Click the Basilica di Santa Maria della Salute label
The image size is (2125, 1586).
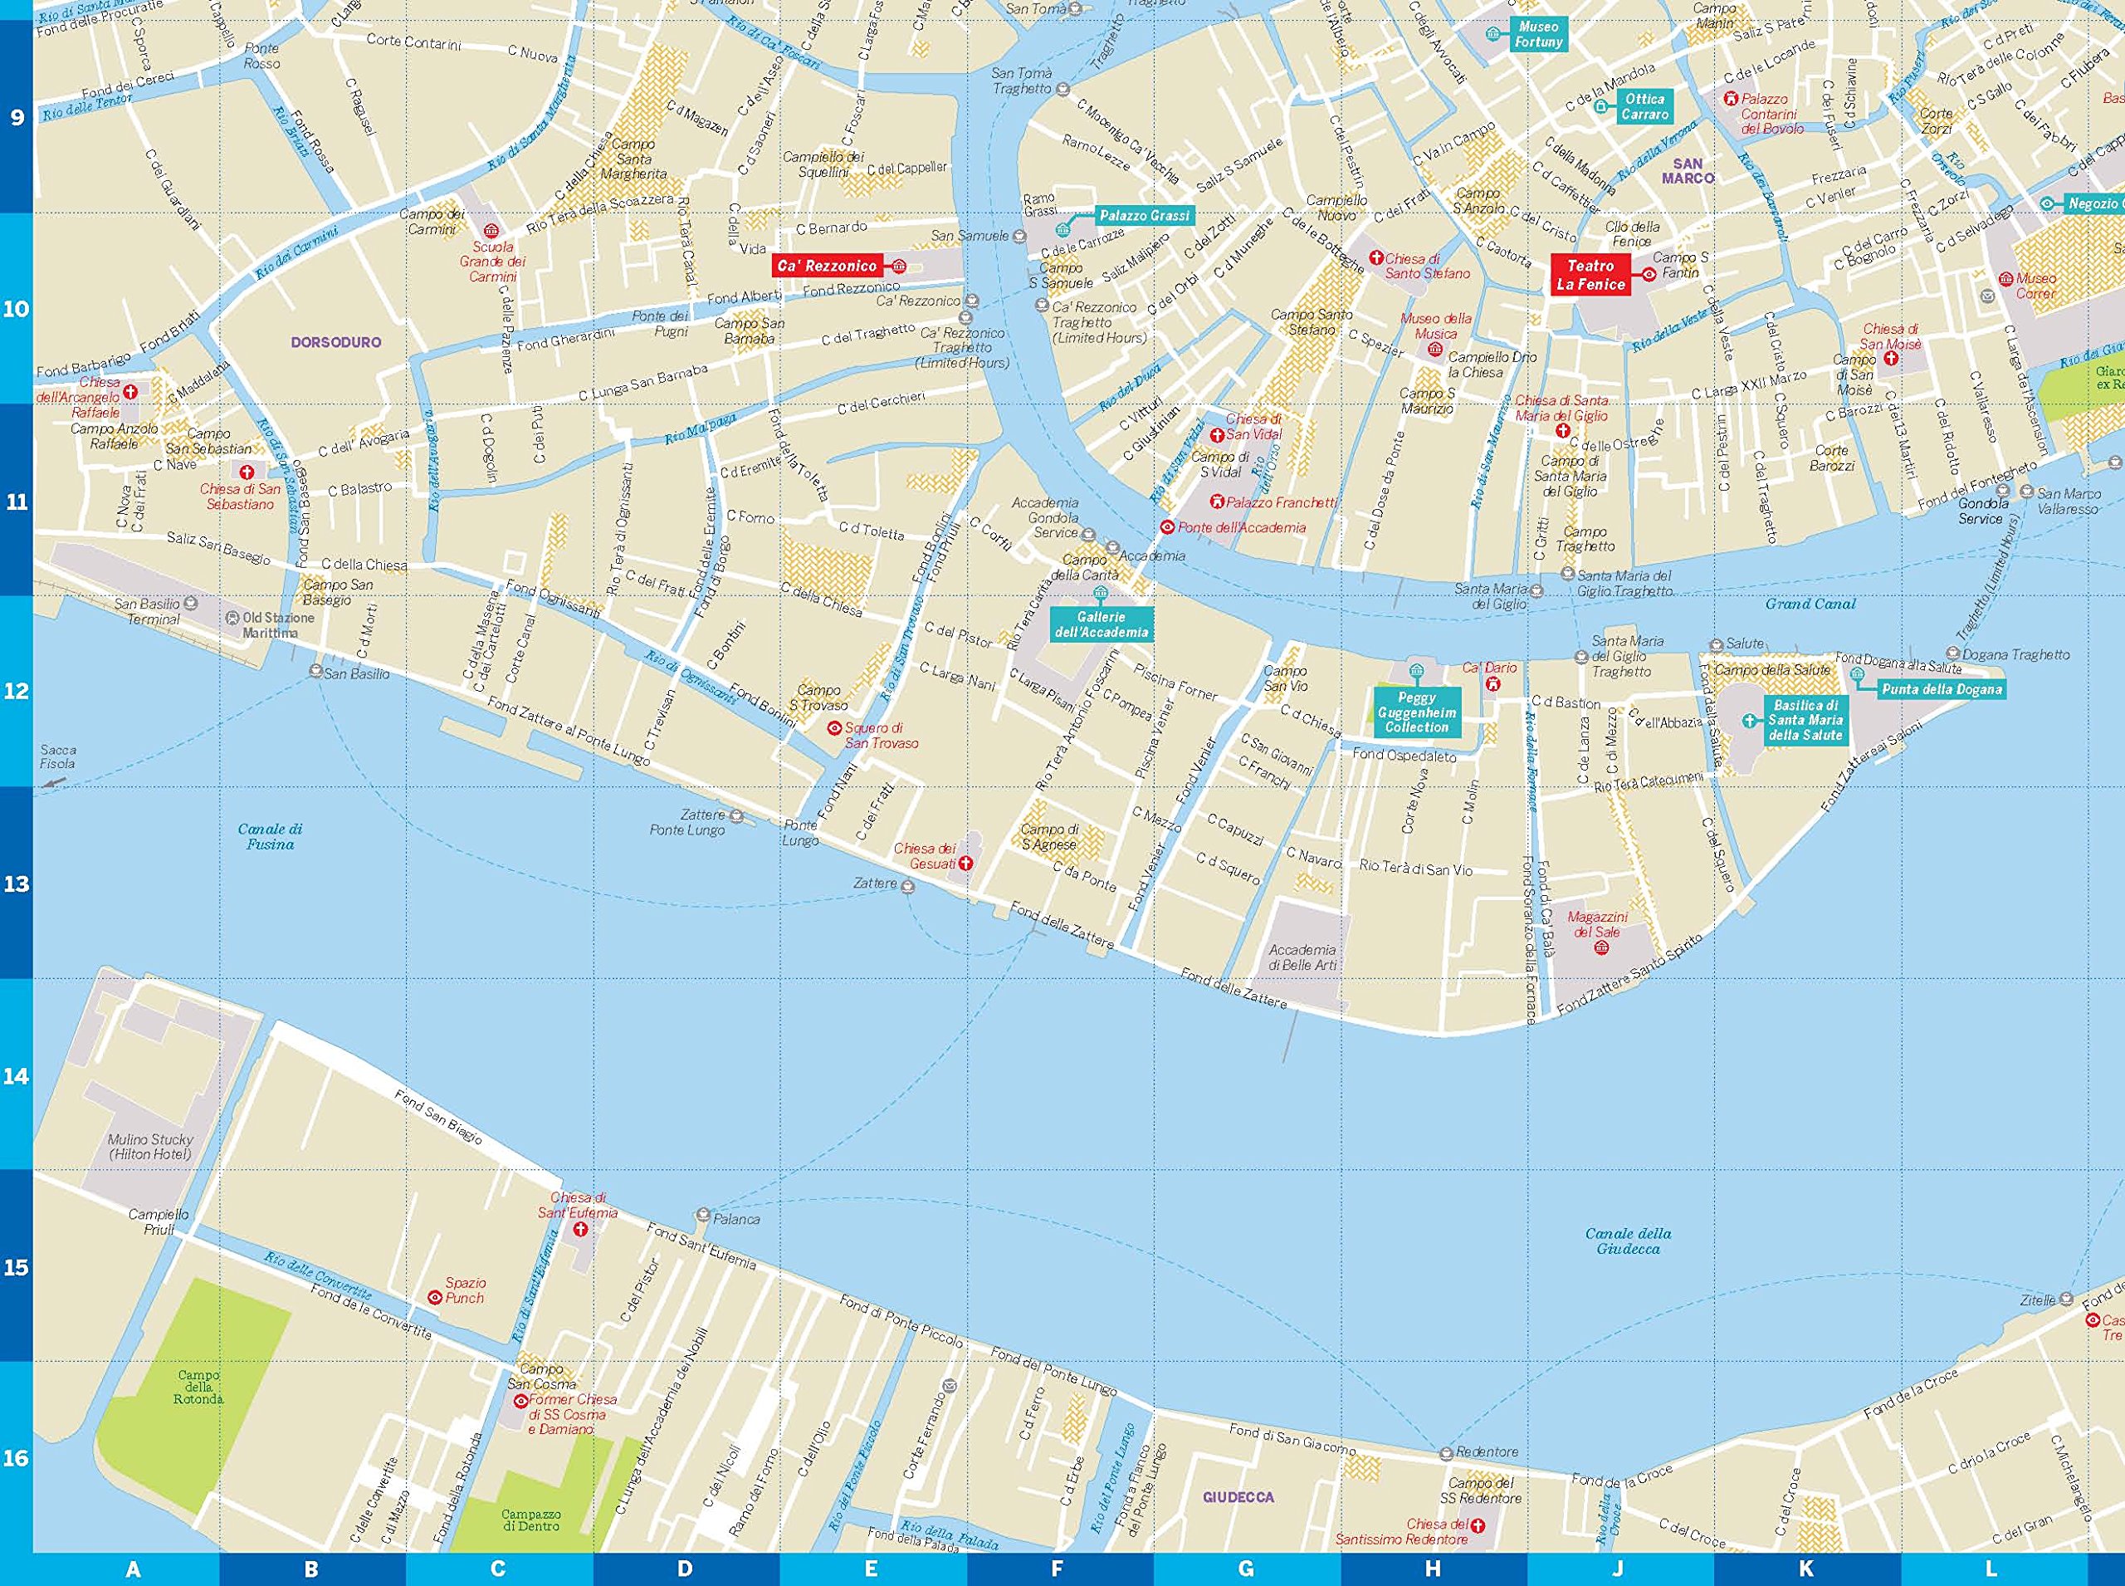tap(1805, 720)
